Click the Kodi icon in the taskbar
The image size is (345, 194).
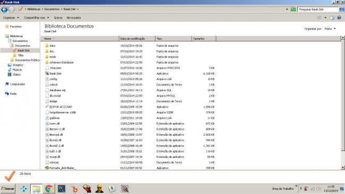(x=24, y=189)
